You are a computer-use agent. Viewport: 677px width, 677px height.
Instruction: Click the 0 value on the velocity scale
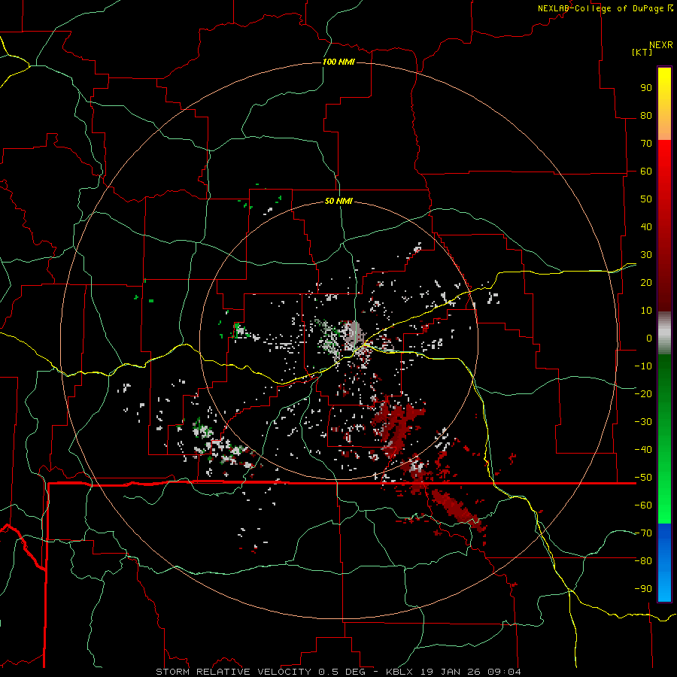pyautogui.click(x=649, y=338)
